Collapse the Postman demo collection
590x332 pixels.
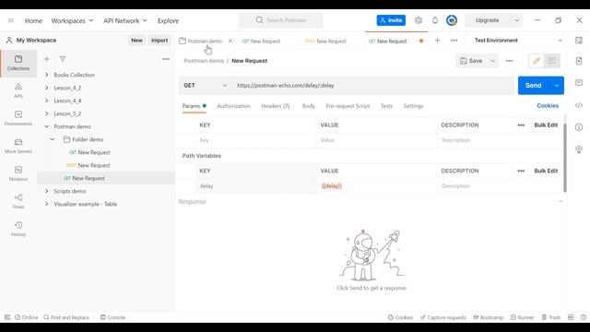coord(47,126)
